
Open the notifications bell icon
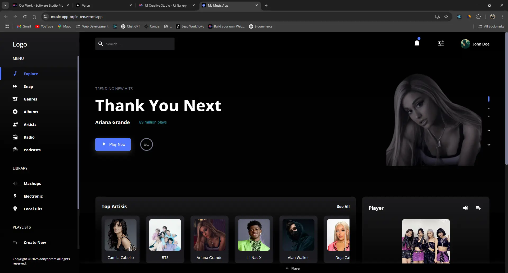click(417, 43)
